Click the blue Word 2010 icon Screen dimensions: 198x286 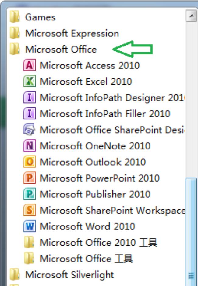click(29, 226)
